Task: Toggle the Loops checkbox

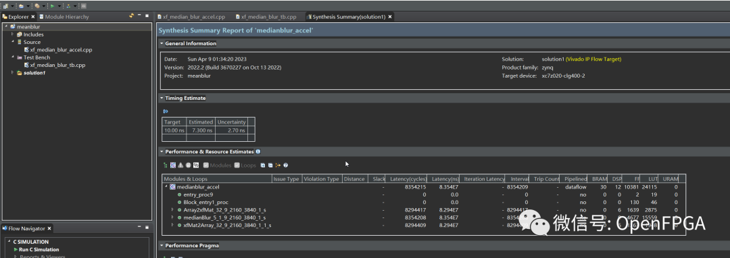Action: coord(237,165)
